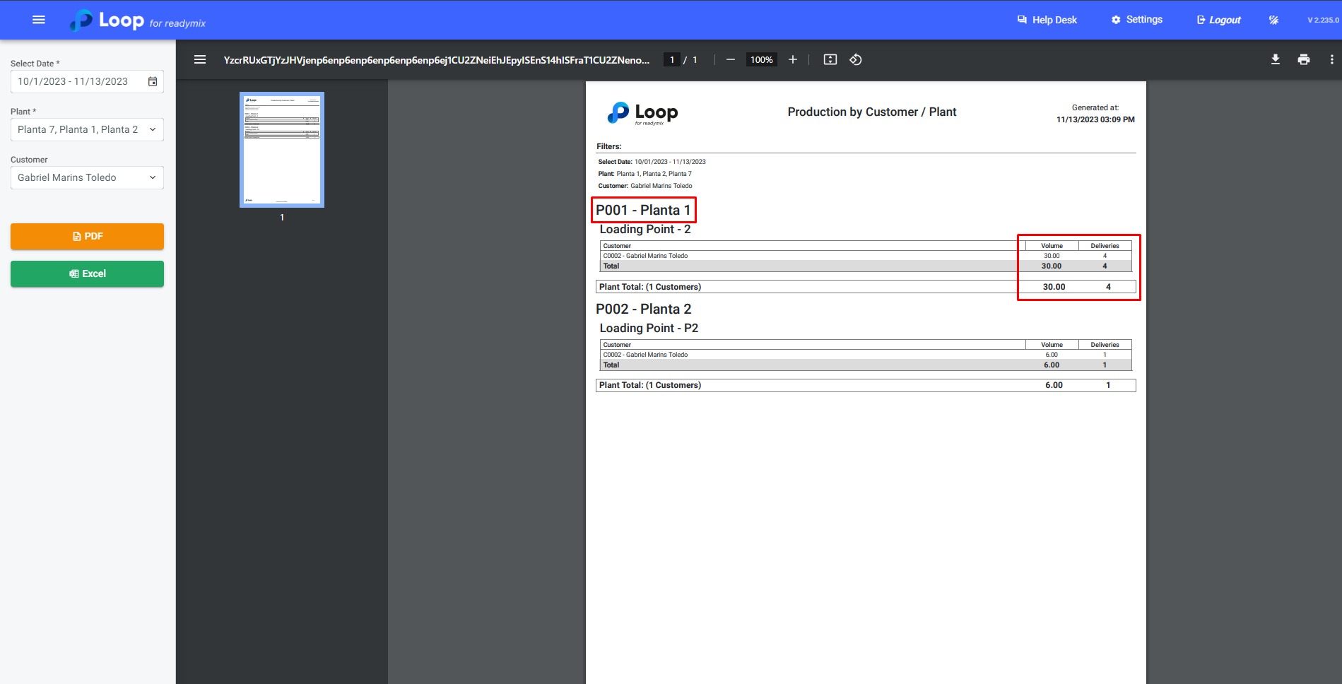Open Settings from the top bar
This screenshot has width=1342, height=684.
(x=1137, y=20)
